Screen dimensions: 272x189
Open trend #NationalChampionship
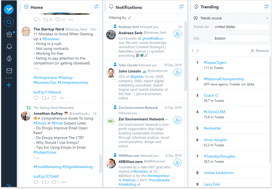[224, 79]
